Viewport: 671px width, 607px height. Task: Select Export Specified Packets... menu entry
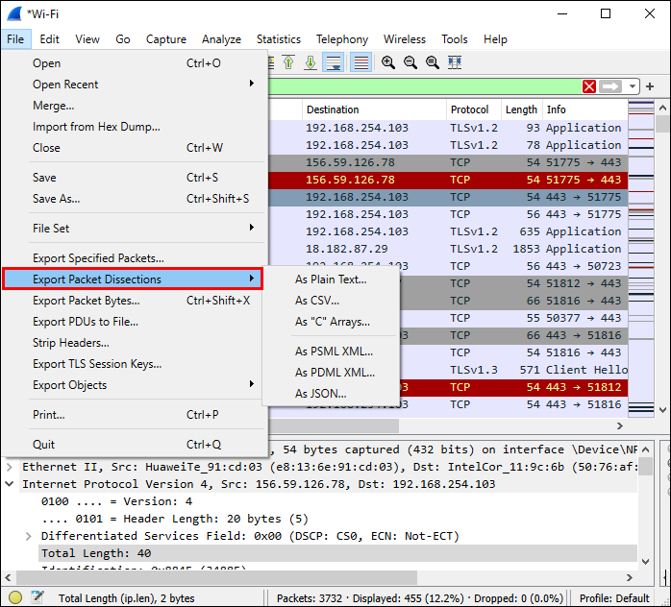[x=98, y=258]
